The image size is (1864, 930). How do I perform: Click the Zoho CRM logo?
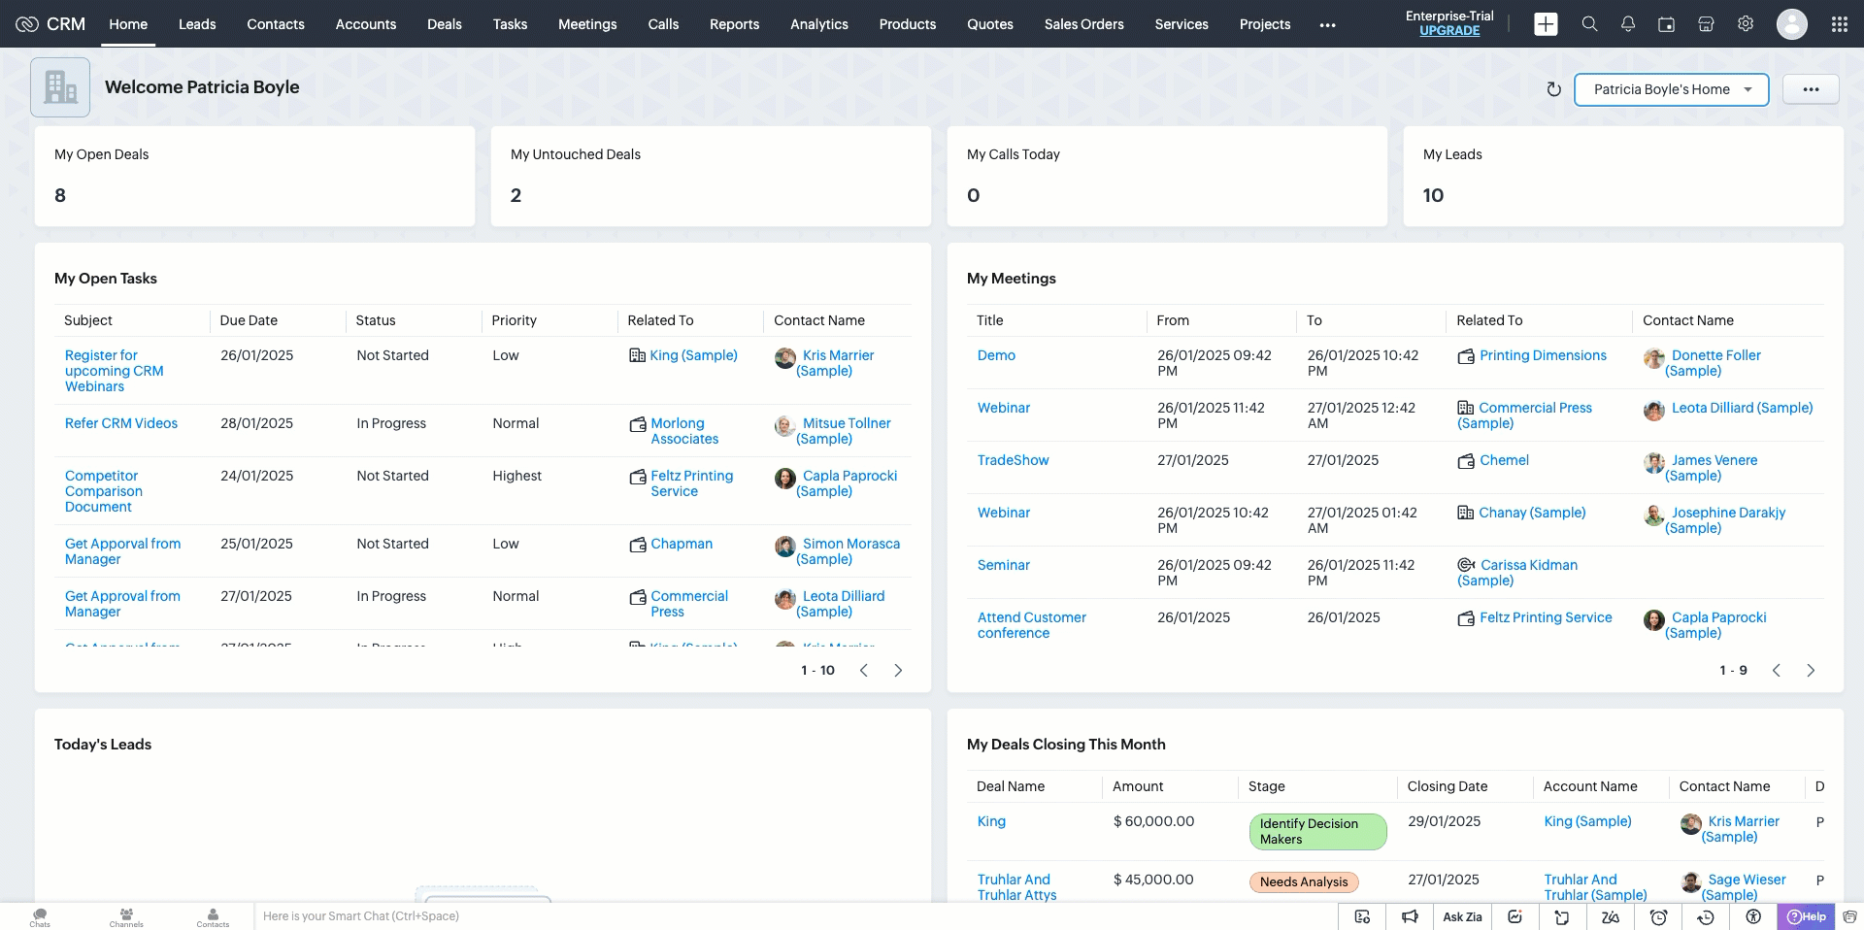pyautogui.click(x=50, y=24)
